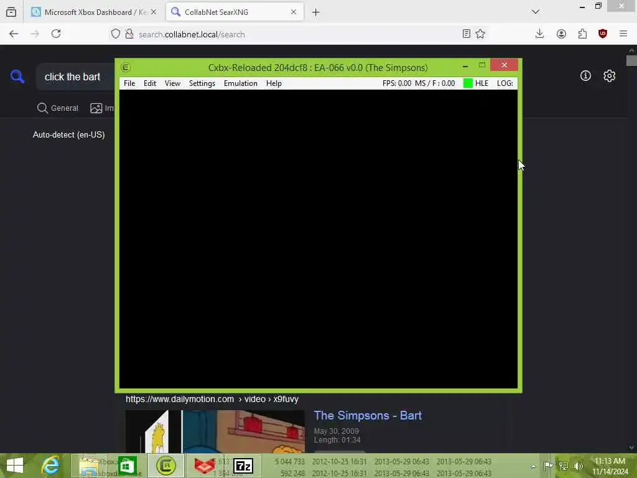
Task: Open the Emulation menu in Cxbx-Reloaded
Action: coord(241,83)
